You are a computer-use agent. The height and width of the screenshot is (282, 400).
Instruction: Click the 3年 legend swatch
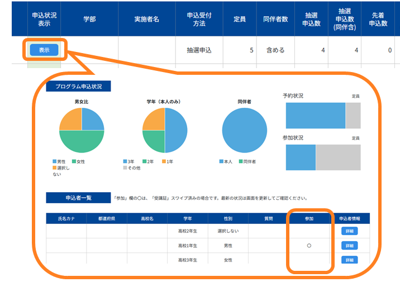(x=125, y=161)
